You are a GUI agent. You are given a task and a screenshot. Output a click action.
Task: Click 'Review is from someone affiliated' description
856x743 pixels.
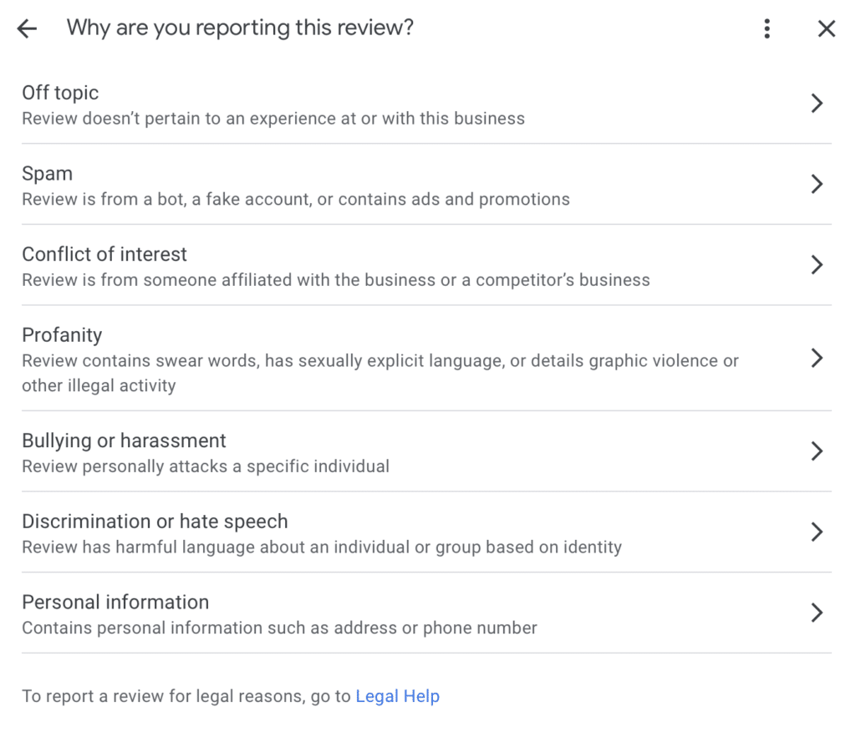tap(336, 280)
